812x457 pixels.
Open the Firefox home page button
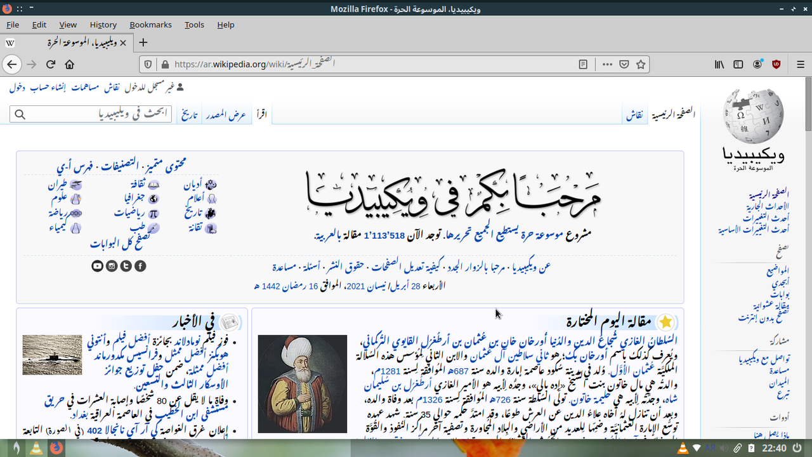point(70,64)
